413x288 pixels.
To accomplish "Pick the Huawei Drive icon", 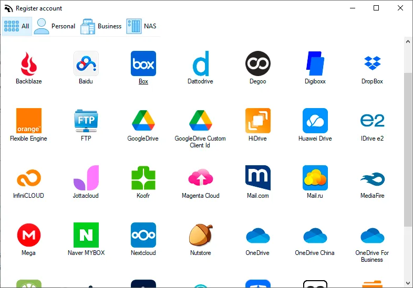I will (x=315, y=121).
